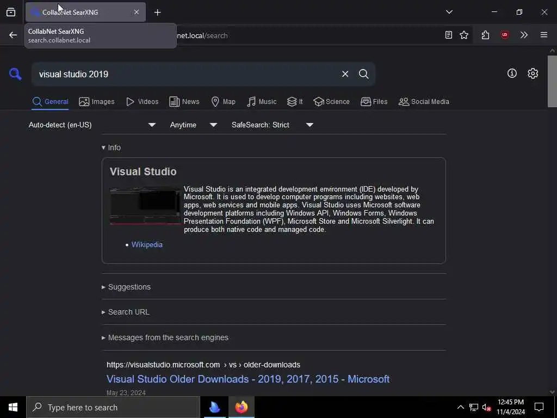This screenshot has width=557, height=418.
Task: Switch to the Videos search tab
Action: pos(142,102)
